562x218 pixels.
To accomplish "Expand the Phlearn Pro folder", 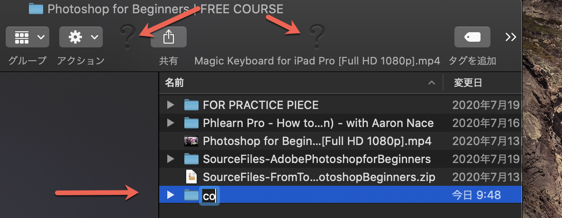I will (x=171, y=123).
